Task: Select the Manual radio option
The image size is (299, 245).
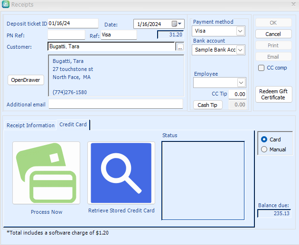Action: (x=264, y=149)
